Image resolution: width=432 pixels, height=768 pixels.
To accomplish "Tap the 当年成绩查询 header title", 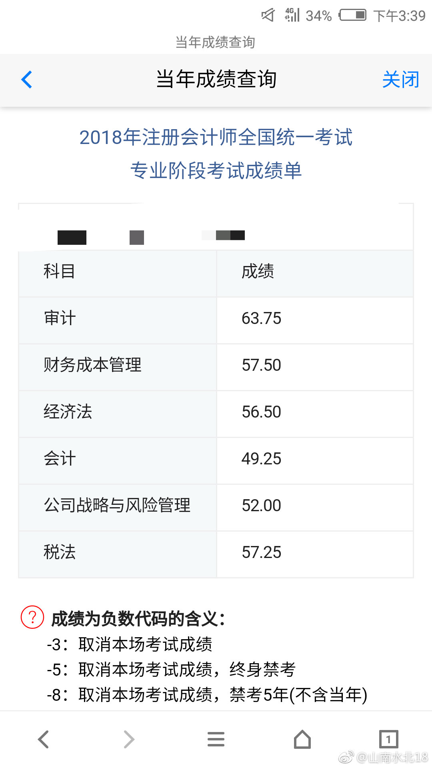I will 216,79.
